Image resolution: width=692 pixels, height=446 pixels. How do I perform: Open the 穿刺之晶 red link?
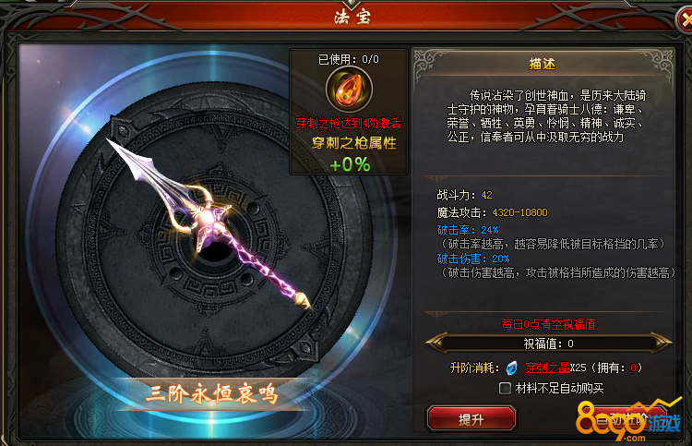pos(547,368)
